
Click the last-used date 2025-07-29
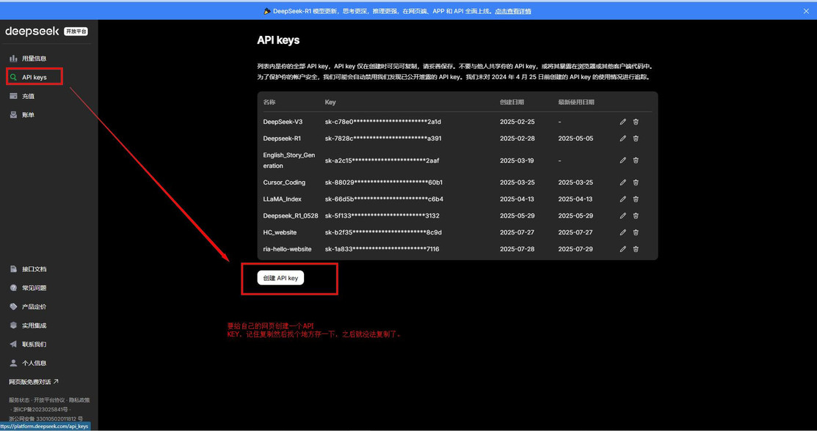click(575, 248)
